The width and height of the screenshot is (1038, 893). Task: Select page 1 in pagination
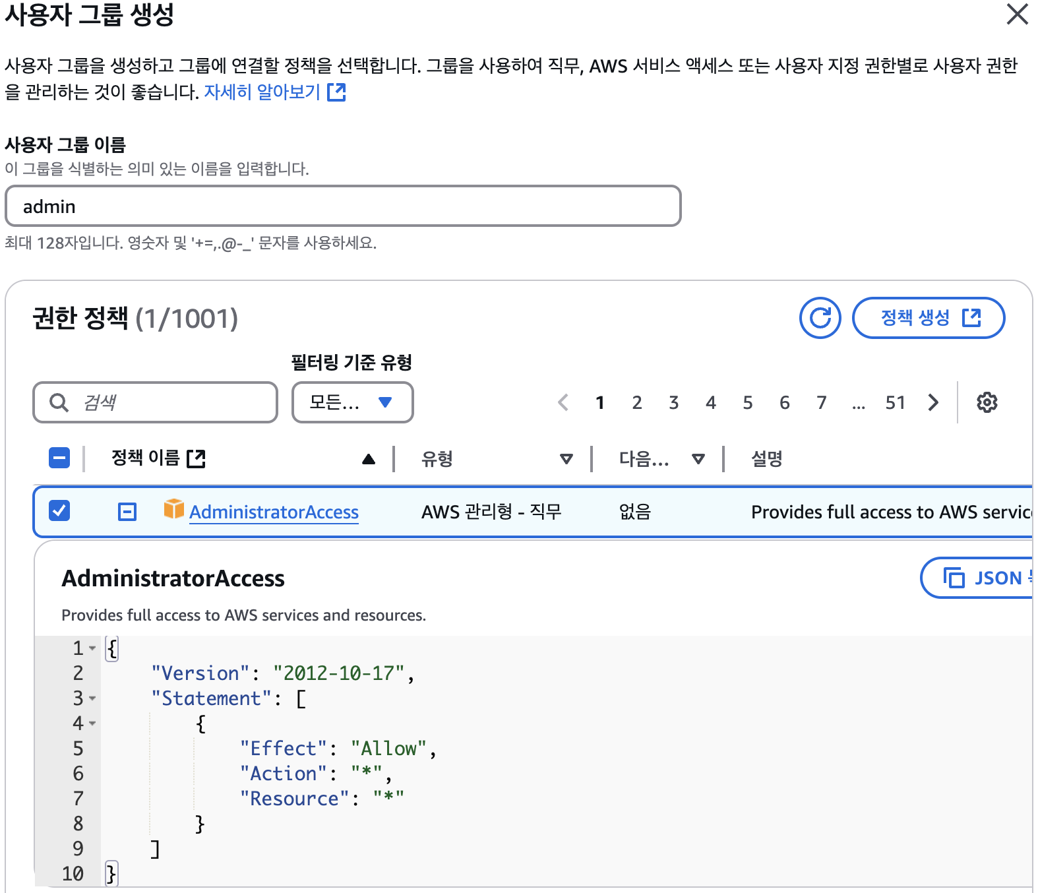[600, 402]
